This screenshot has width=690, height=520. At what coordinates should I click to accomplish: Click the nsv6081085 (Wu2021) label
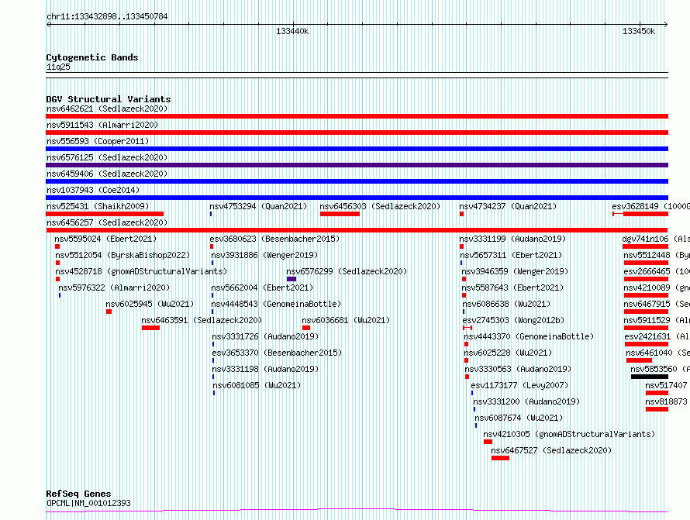tap(257, 385)
